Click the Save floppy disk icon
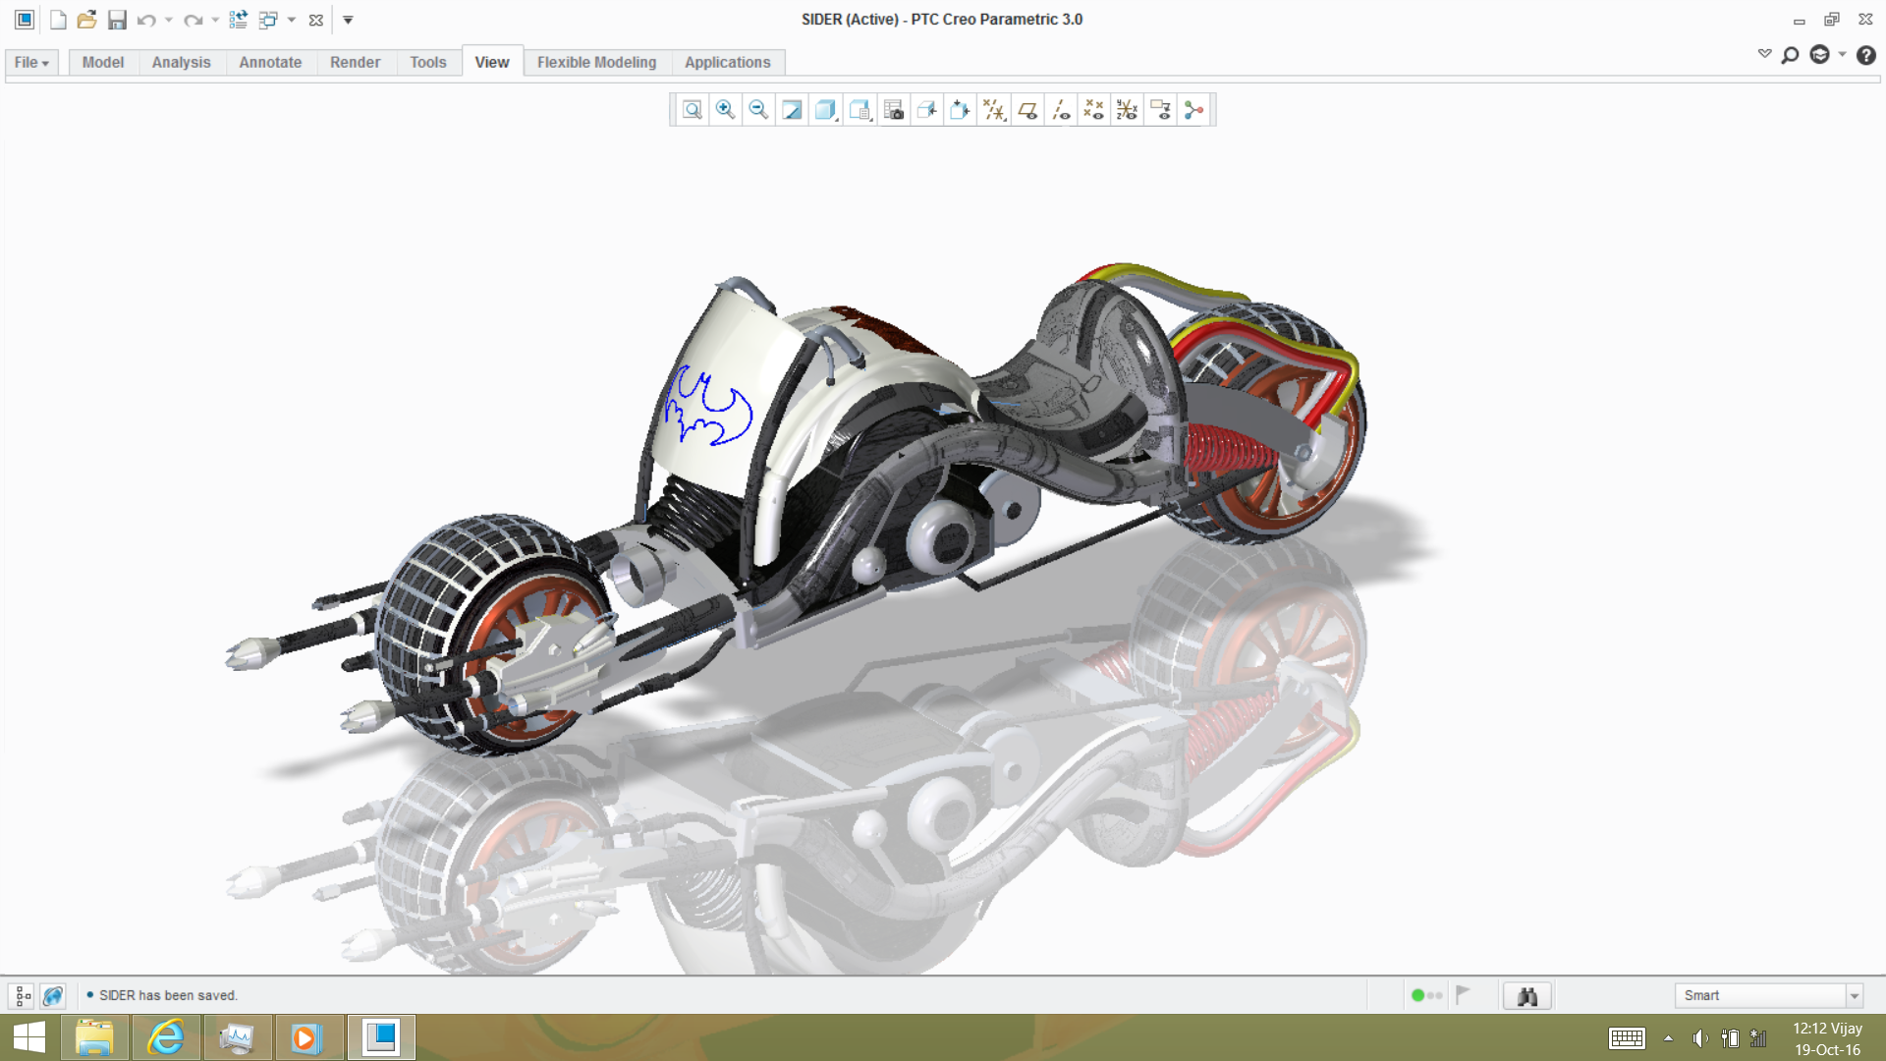This screenshot has width=1886, height=1061. pyautogui.click(x=117, y=20)
